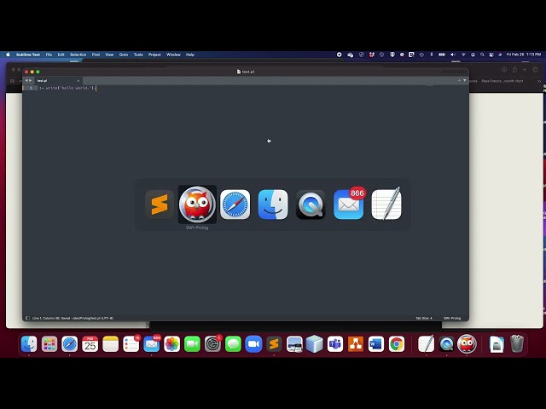
Task: Open Spotlight search in the menu bar
Action: click(482, 55)
